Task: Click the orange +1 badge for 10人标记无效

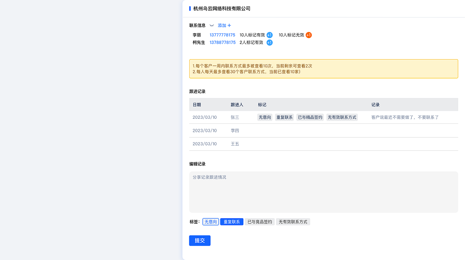Action: click(x=308, y=35)
